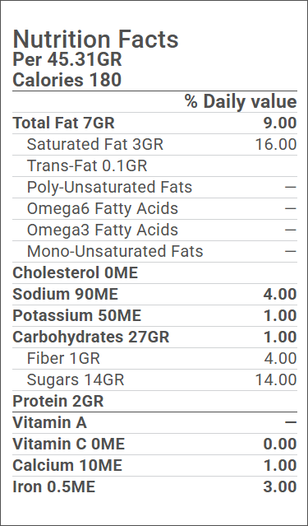The image size is (308, 526).
Task: Click the Carbohydrates 27GR label
Action: tap(90, 337)
